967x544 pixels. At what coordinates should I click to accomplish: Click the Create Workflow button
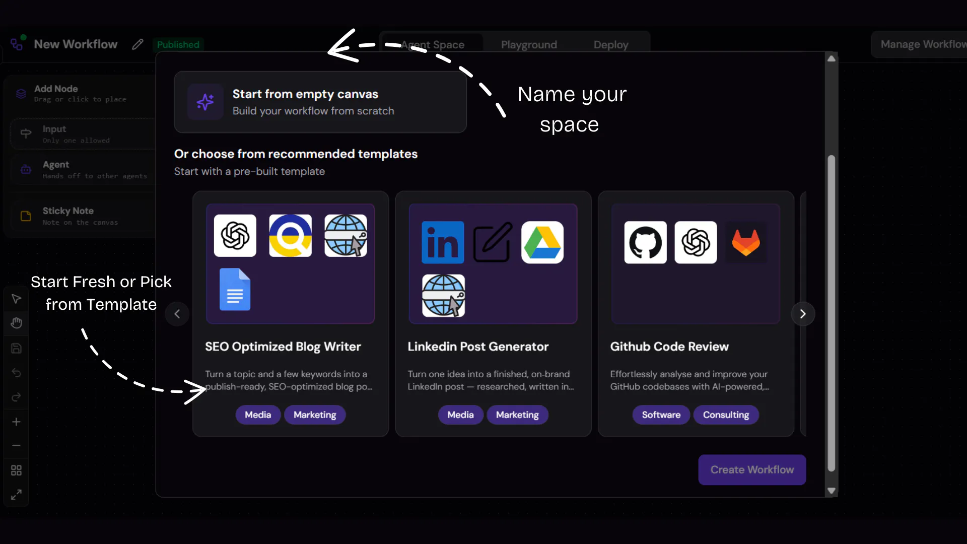[x=752, y=470]
